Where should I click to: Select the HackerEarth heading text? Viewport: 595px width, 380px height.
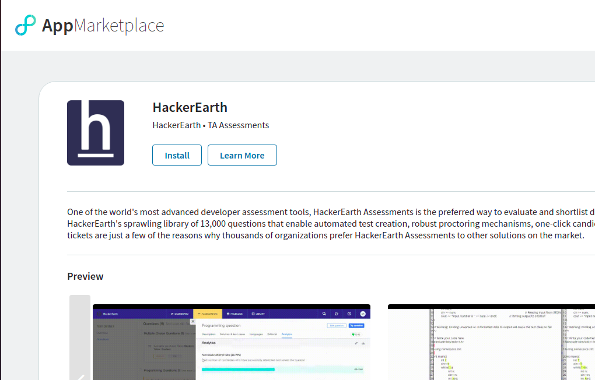pos(190,107)
